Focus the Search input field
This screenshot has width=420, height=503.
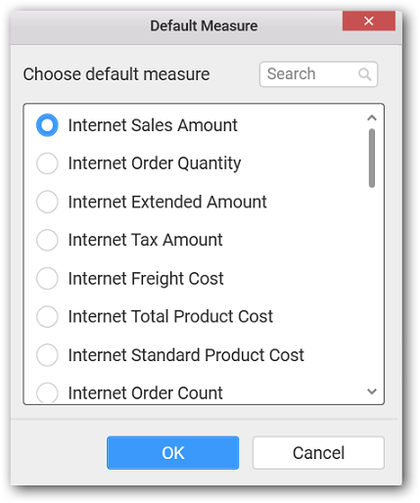[x=318, y=74]
